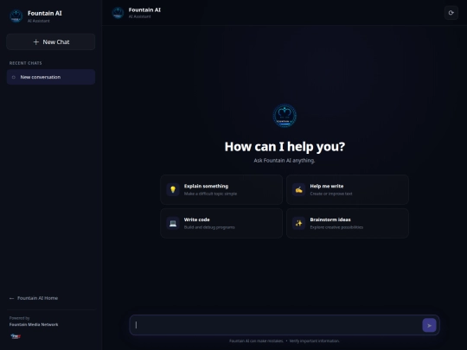Screen dimensions: 467x350
Task: Click the 'Verify important information' disclaimer text
Action: [x=314, y=341]
